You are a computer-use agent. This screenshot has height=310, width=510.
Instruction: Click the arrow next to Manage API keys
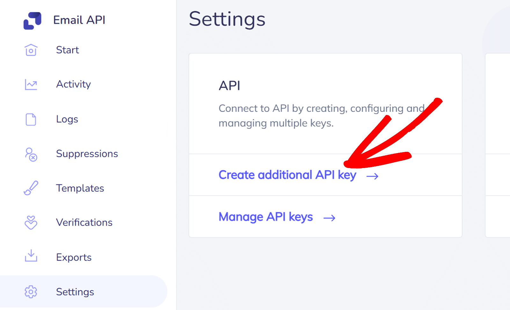tap(330, 218)
